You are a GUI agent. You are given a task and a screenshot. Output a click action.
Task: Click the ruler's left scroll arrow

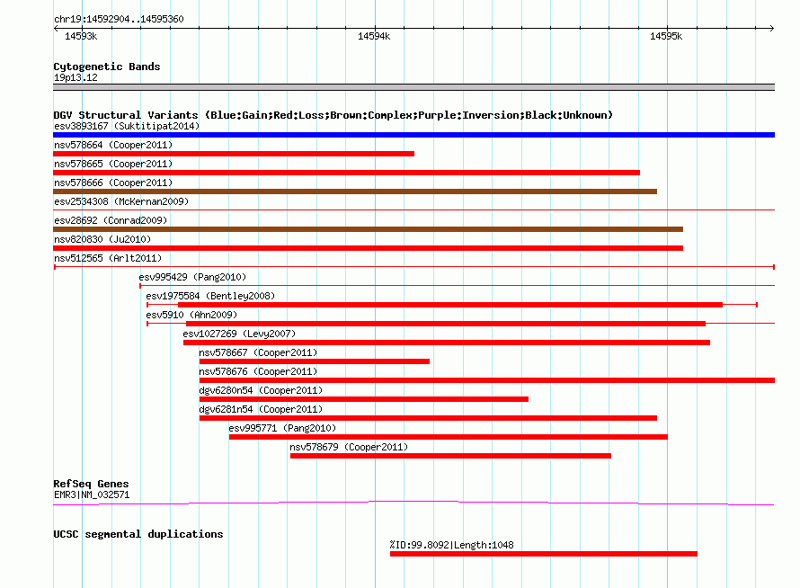(x=56, y=29)
